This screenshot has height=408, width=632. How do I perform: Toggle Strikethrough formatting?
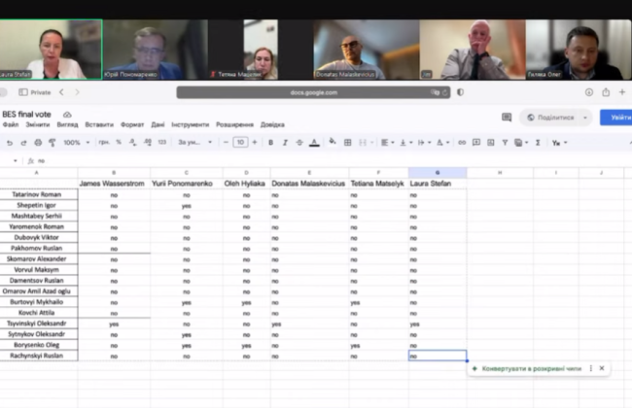298,142
